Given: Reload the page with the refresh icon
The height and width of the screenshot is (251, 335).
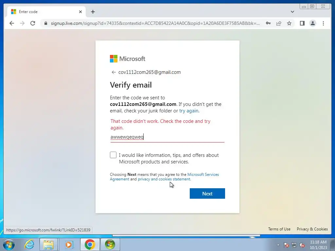Looking at the screenshot, I should tap(33, 23).
